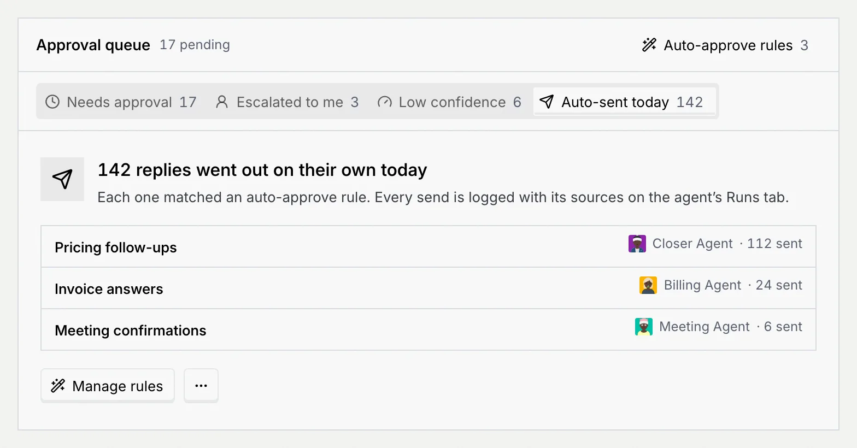Open the three-dots more options menu
The width and height of the screenshot is (857, 448).
pos(201,386)
